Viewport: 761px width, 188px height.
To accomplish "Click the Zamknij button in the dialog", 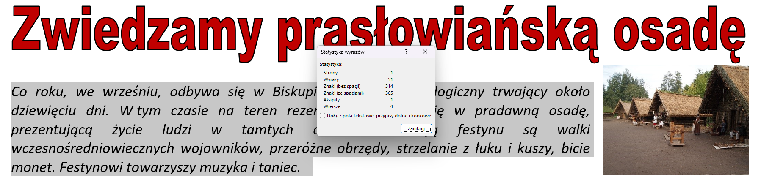I will point(416,128).
